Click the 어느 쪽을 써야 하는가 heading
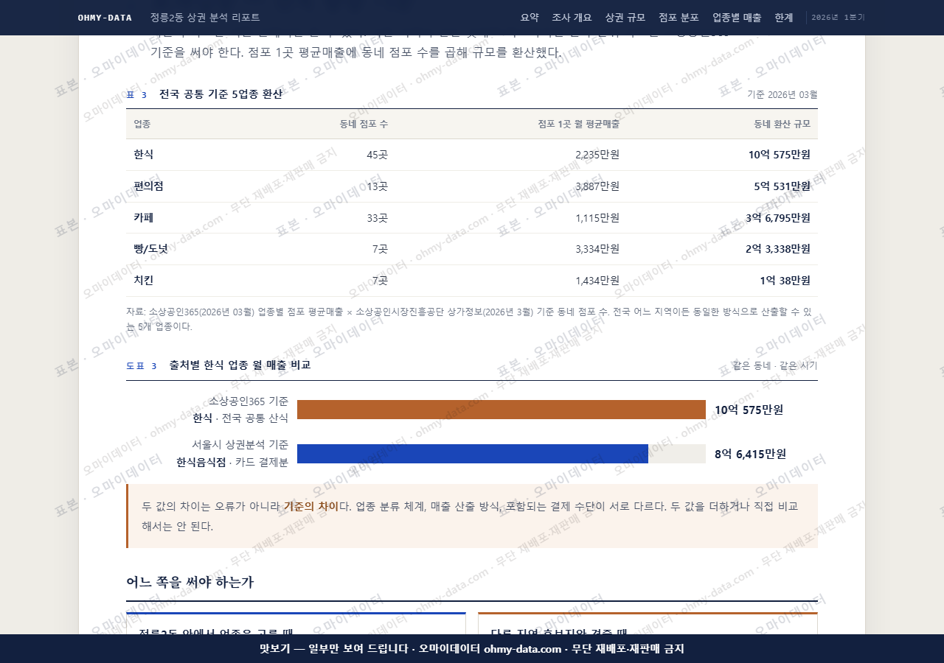 pyautogui.click(x=190, y=582)
